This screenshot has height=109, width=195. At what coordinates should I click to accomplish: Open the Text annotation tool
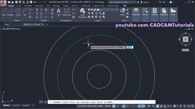[x=58, y=12]
